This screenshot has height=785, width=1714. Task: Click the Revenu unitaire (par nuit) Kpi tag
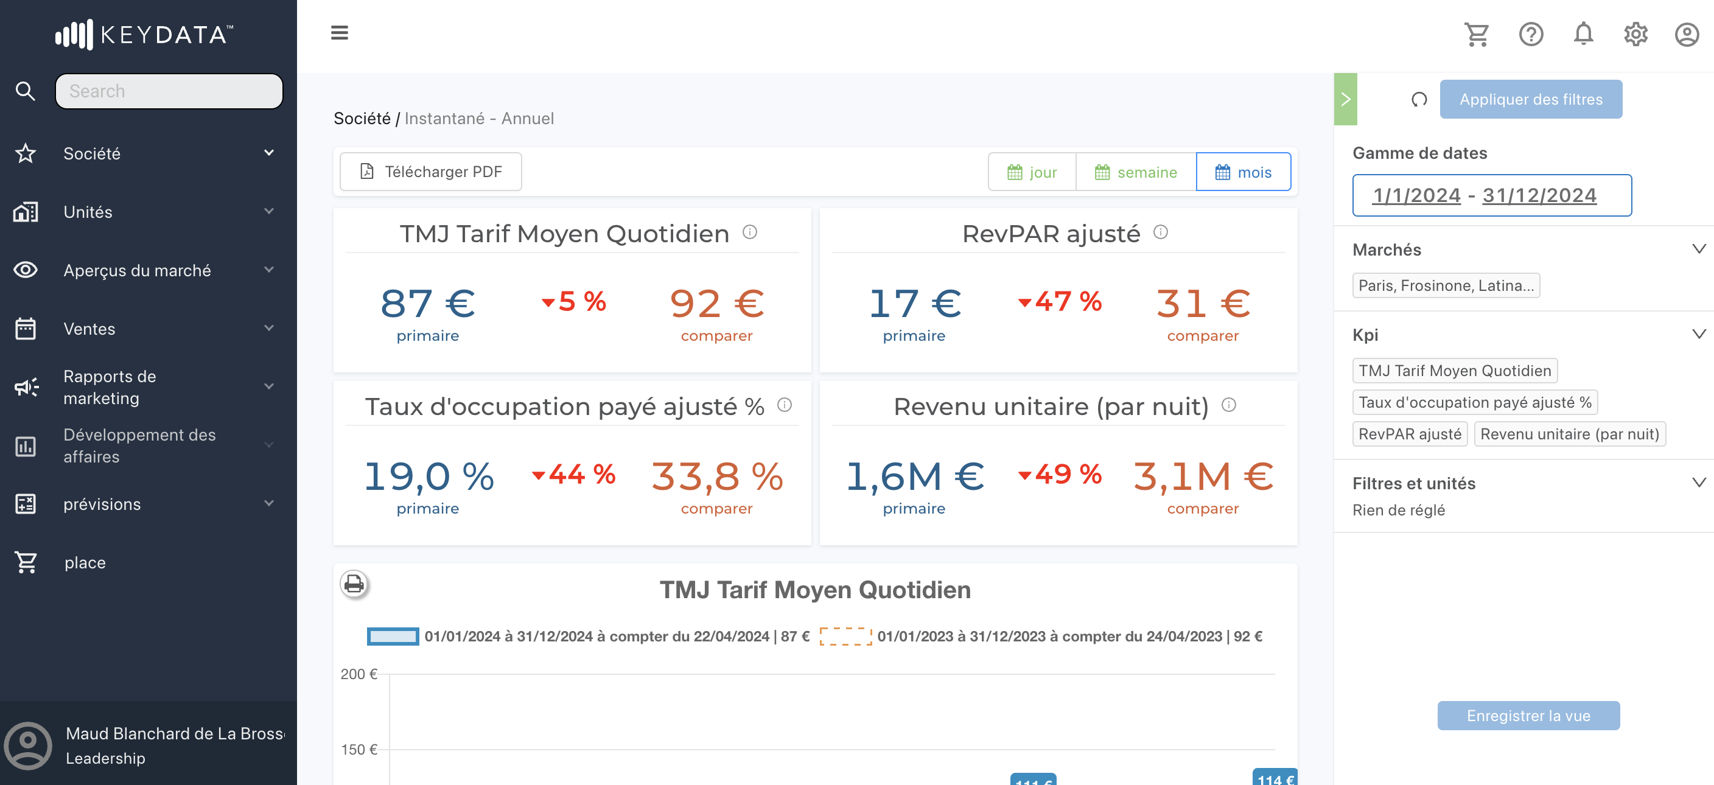(1569, 434)
